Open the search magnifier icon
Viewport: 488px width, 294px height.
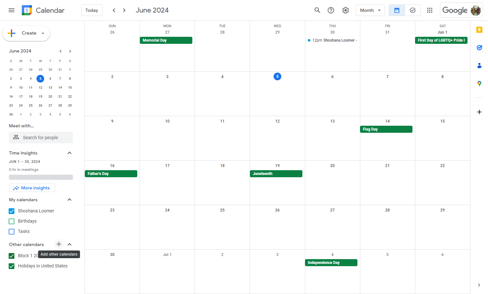click(317, 10)
